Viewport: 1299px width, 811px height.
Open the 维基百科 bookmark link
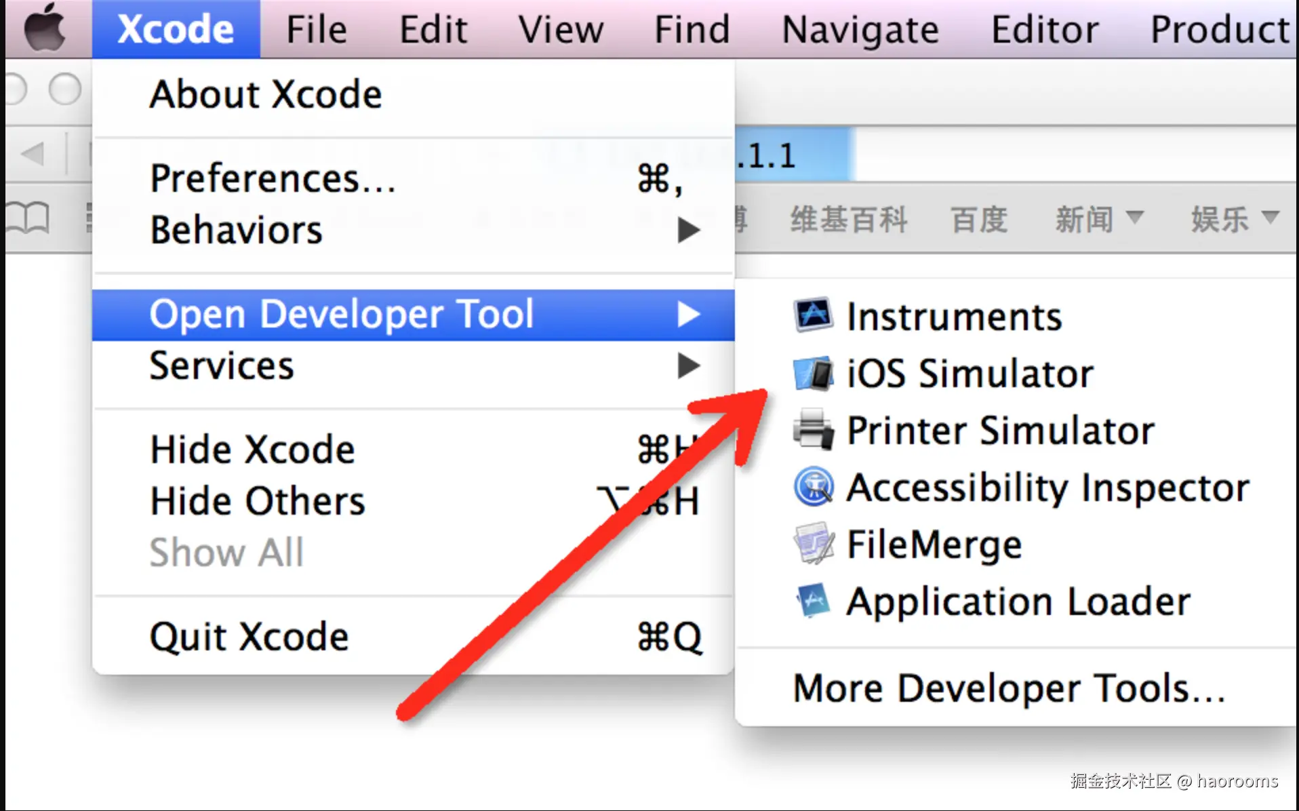[848, 220]
